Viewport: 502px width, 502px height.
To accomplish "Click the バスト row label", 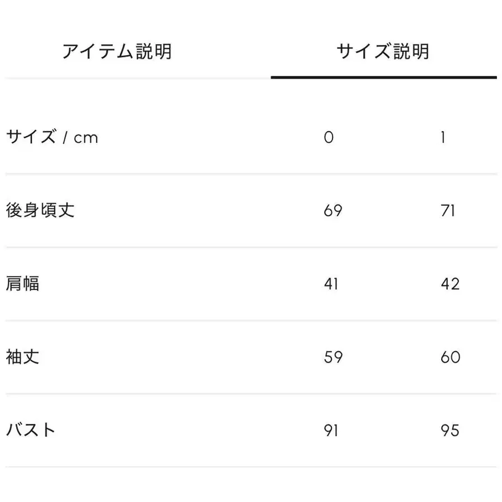I will click(x=31, y=430).
